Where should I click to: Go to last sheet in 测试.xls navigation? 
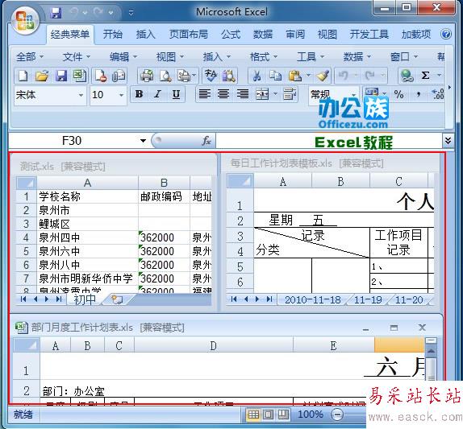click(x=59, y=299)
